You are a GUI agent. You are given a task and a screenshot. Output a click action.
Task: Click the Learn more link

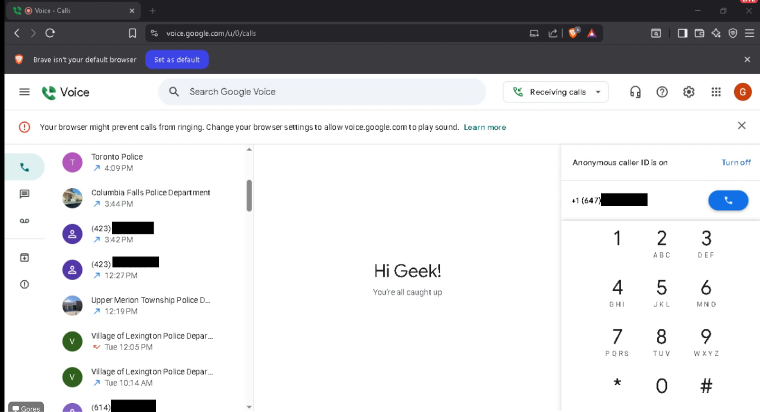pyautogui.click(x=484, y=127)
